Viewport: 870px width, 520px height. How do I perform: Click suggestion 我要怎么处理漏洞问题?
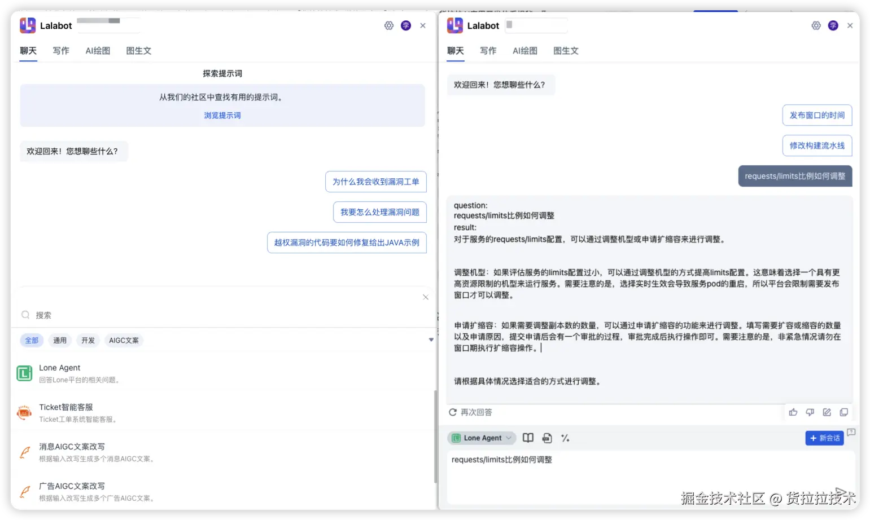(x=379, y=212)
